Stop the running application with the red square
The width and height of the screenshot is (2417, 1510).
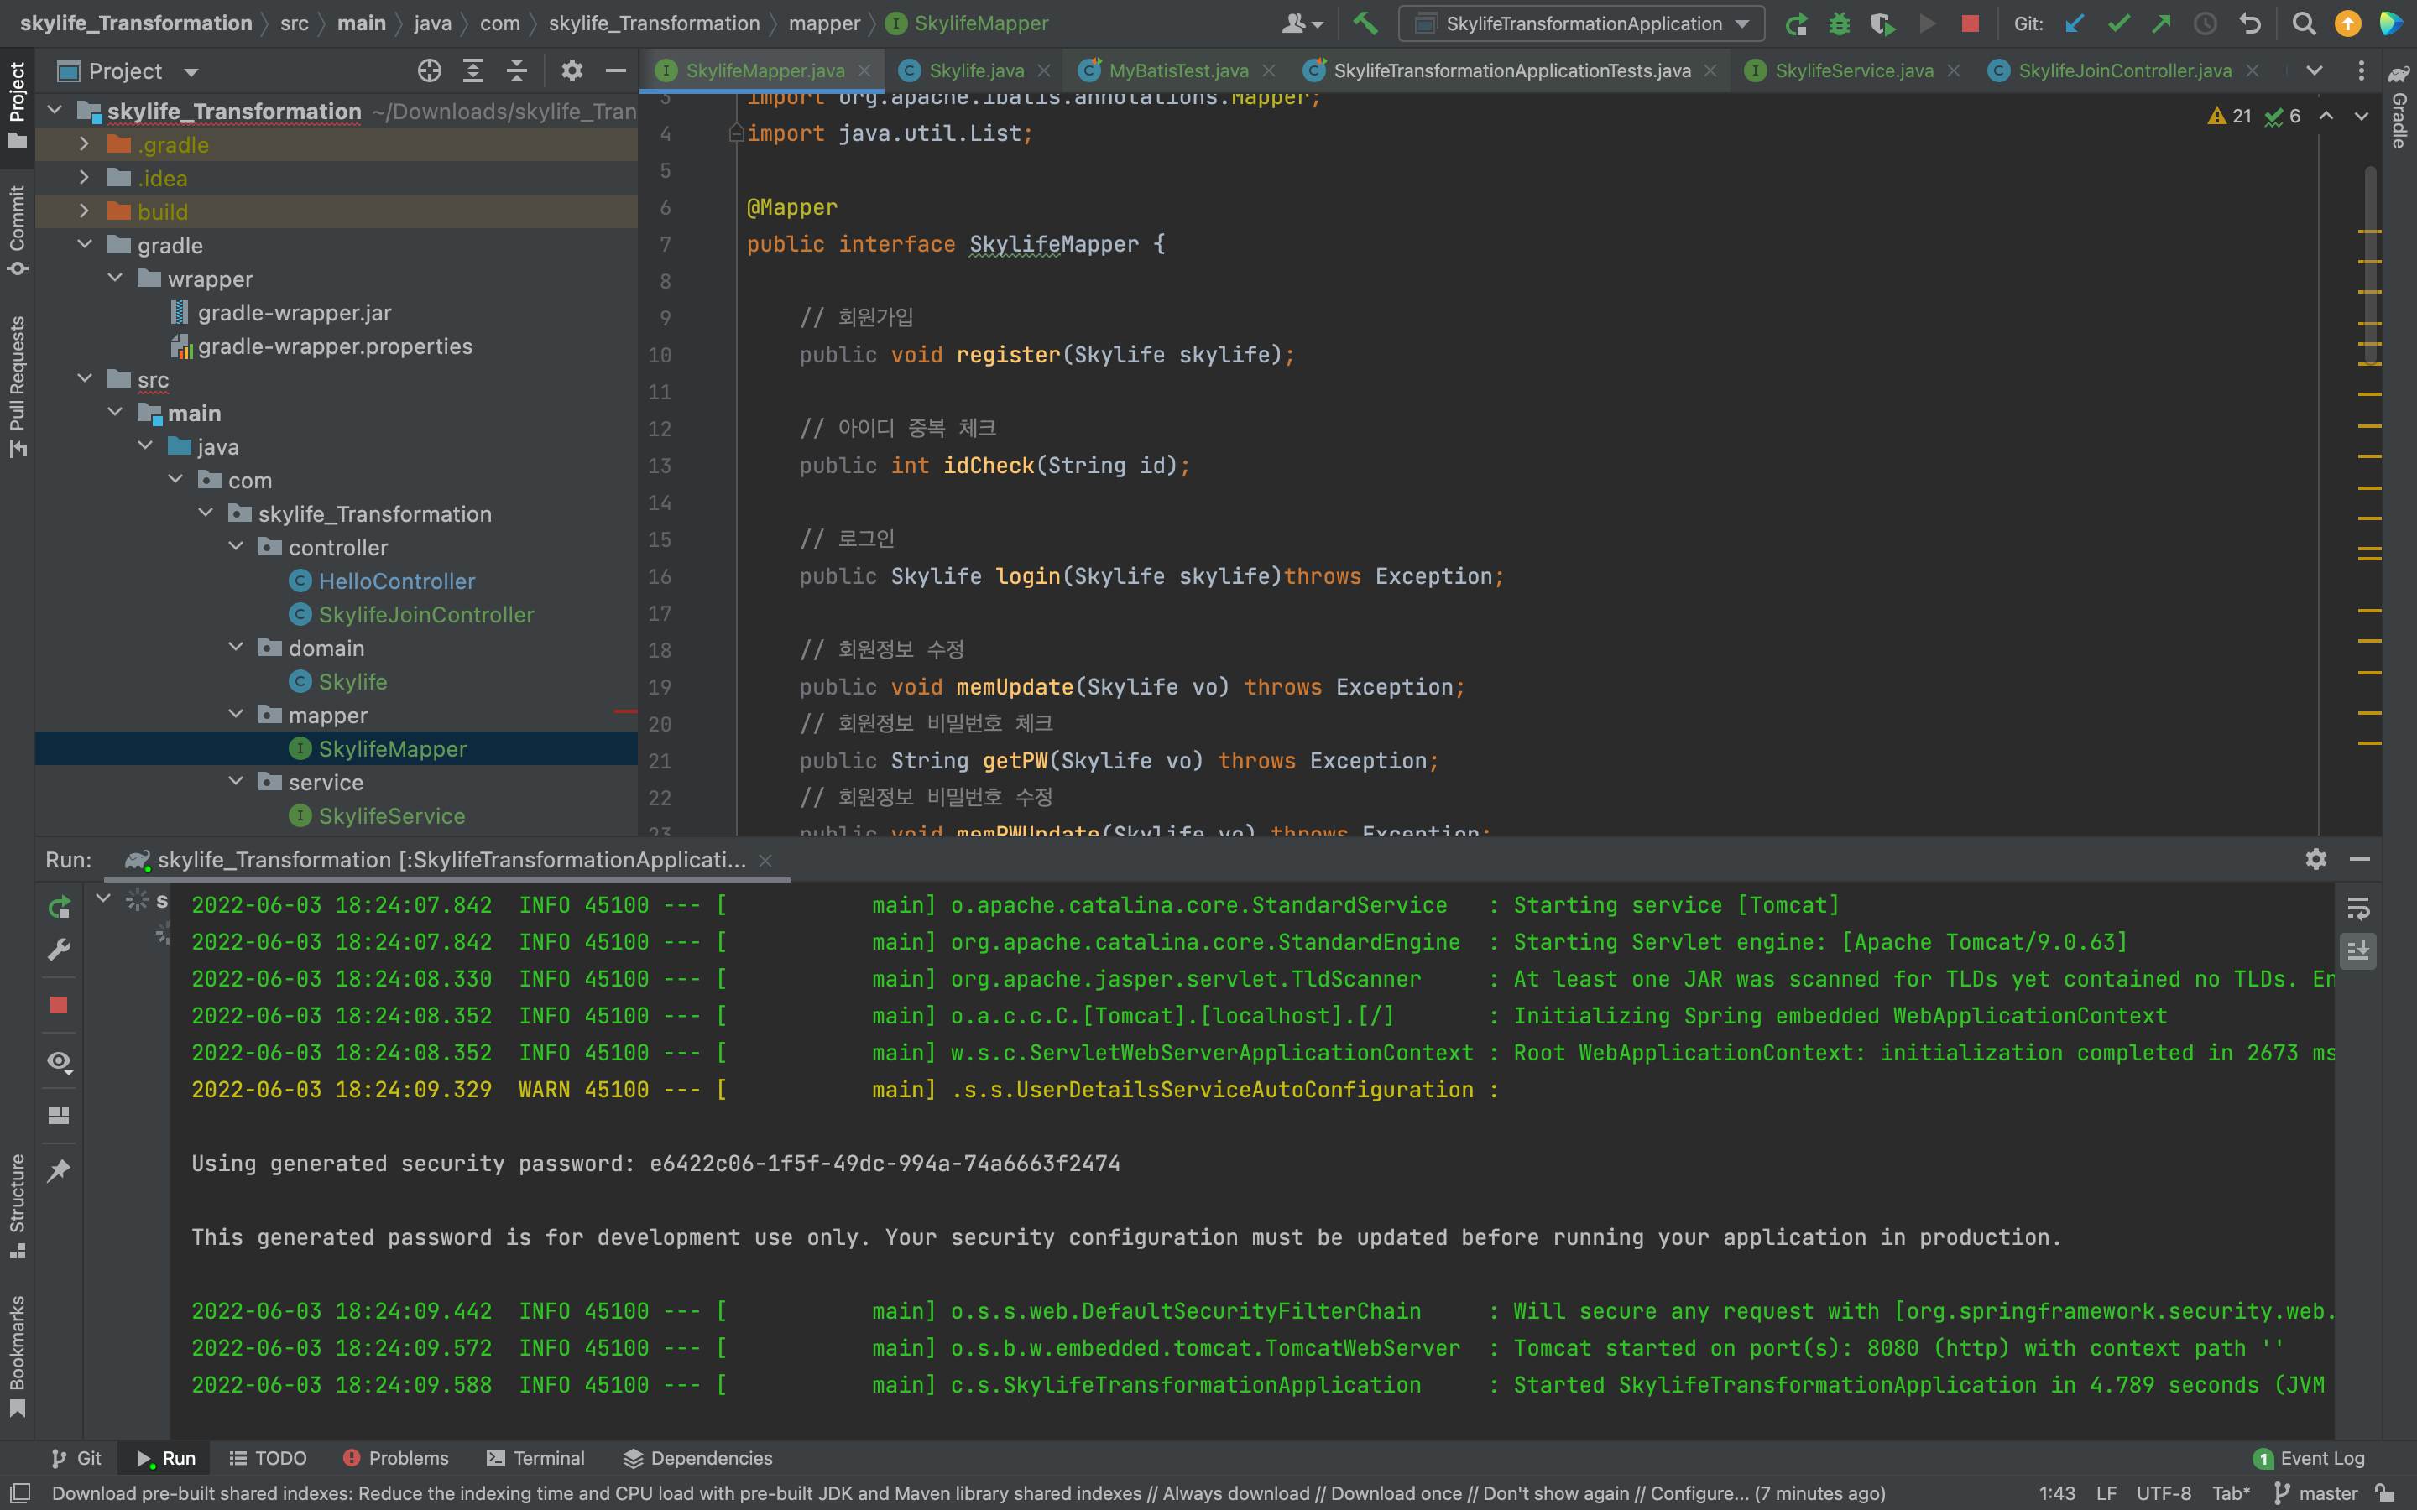pyautogui.click(x=1970, y=23)
